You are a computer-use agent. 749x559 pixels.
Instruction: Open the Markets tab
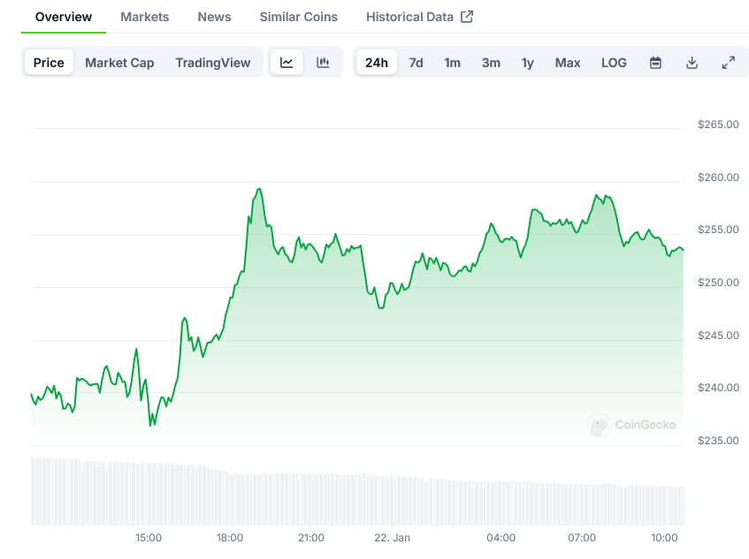[144, 17]
